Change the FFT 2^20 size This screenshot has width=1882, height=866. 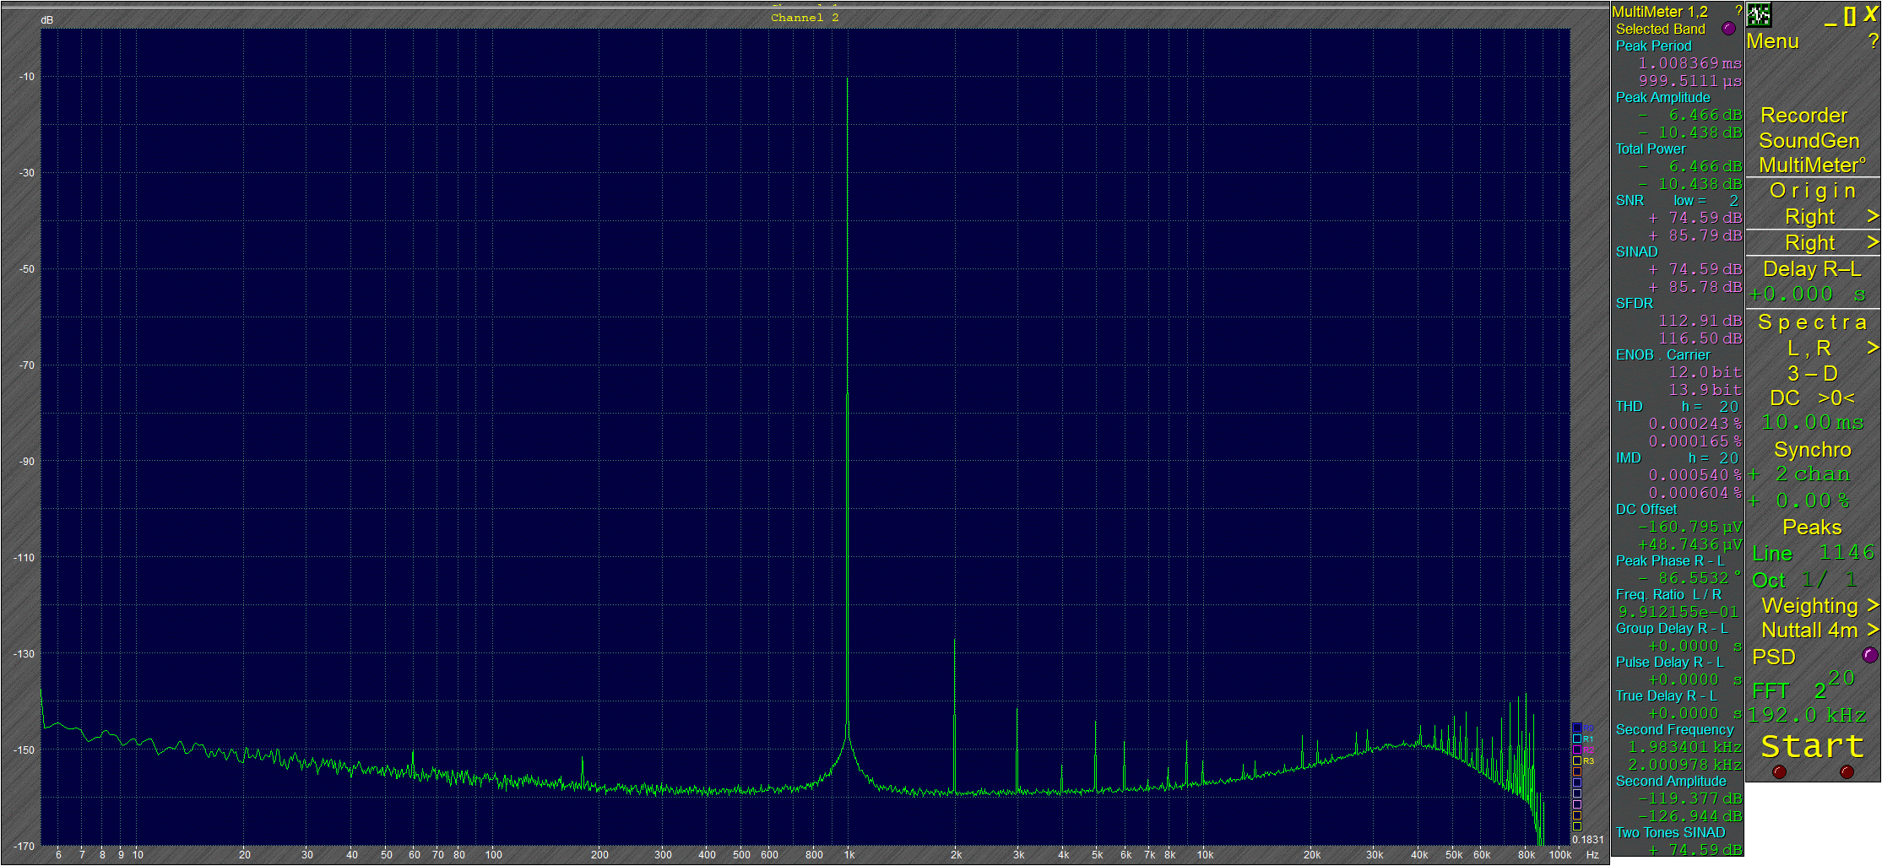pos(1804,685)
